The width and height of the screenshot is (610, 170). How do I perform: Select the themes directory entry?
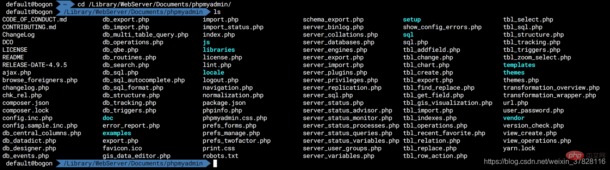(x=514, y=73)
